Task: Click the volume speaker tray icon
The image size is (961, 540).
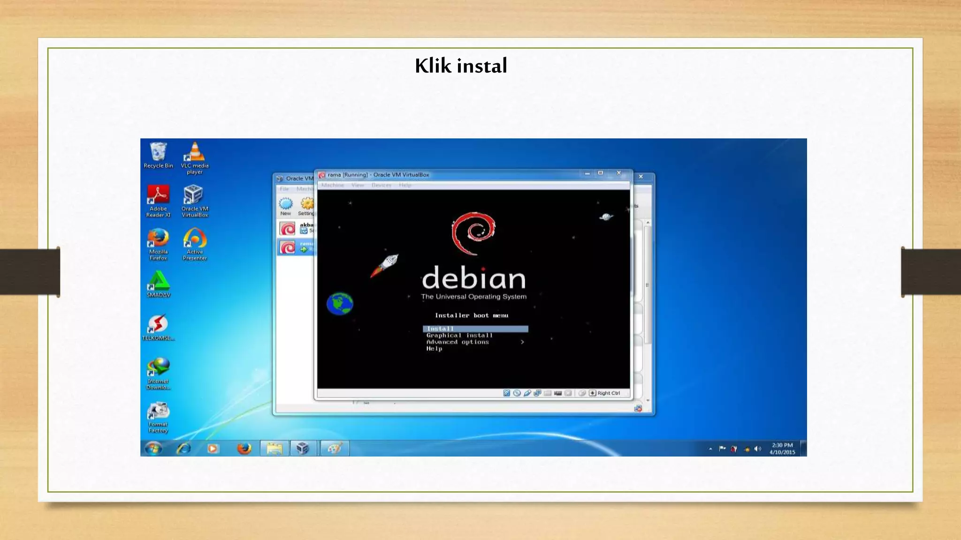Action: click(757, 449)
